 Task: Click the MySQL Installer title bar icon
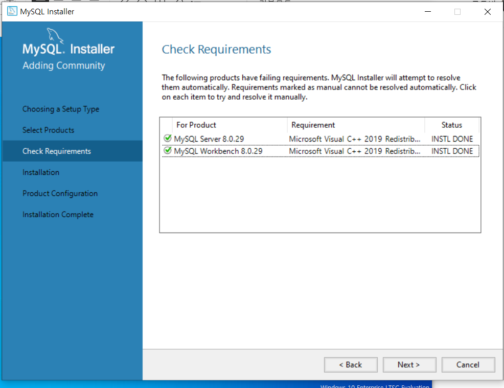(x=12, y=11)
